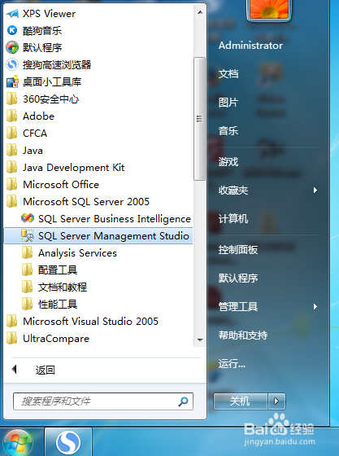This screenshot has width=339, height=456.
Task: Click the 配置工具 folder icon
Action: 28,270
